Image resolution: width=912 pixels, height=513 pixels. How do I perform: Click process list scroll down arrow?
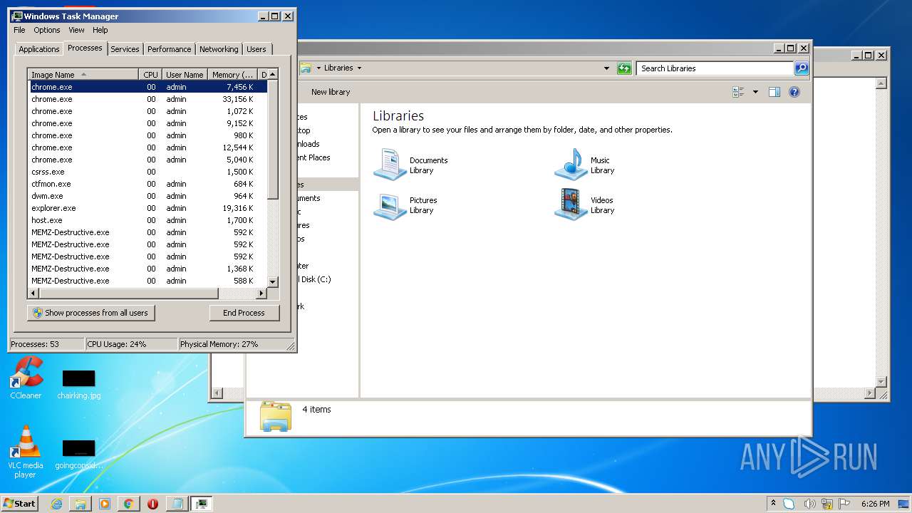[272, 282]
